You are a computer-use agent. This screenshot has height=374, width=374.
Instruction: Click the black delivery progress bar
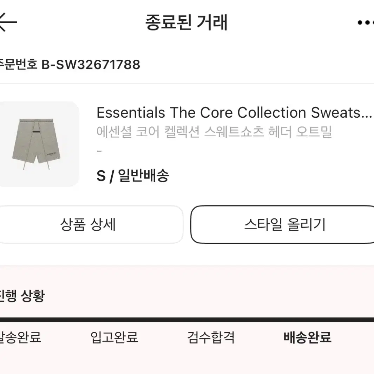click(x=187, y=320)
